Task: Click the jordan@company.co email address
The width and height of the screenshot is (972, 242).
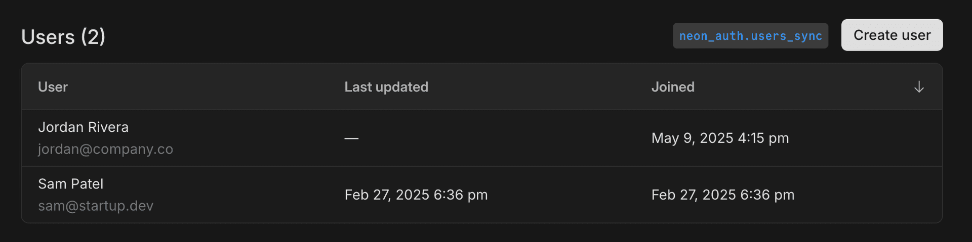Action: 105,149
